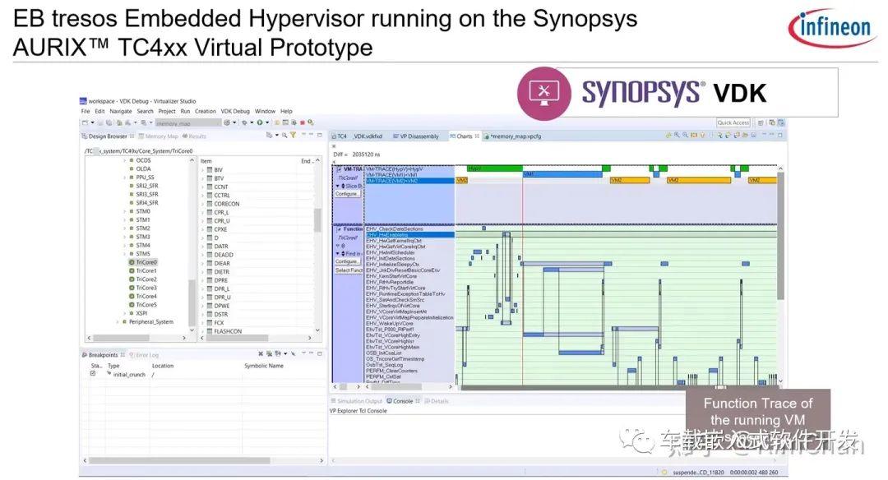Expand the STM0 tree node
Screen dimensions: 888x480
coord(125,212)
